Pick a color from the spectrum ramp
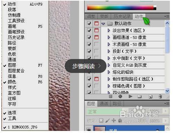Screen dimensions: 173x133 pyautogui.click(x=120, y=8)
